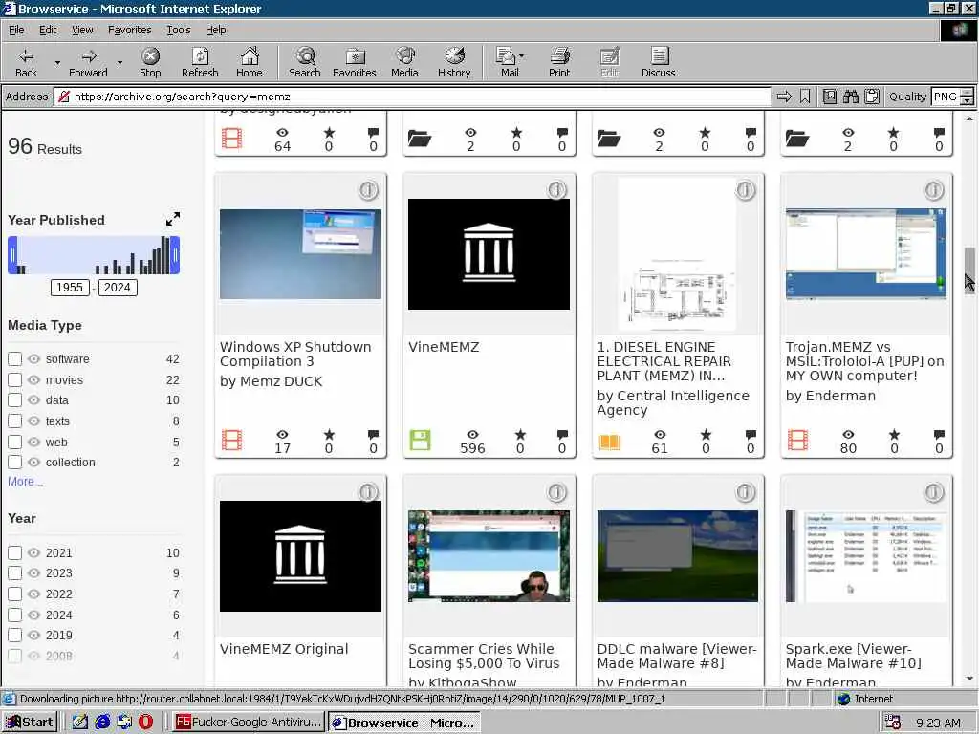Print the page via Print icon

pos(559,62)
